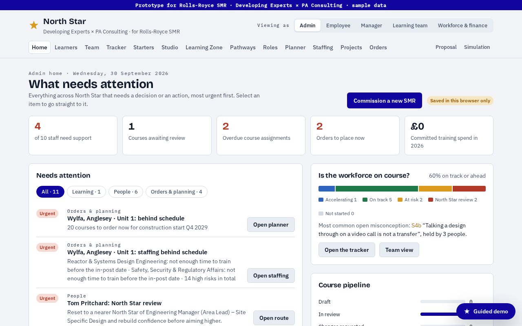Open the Roles tab
The image size is (522, 326).
click(270, 47)
